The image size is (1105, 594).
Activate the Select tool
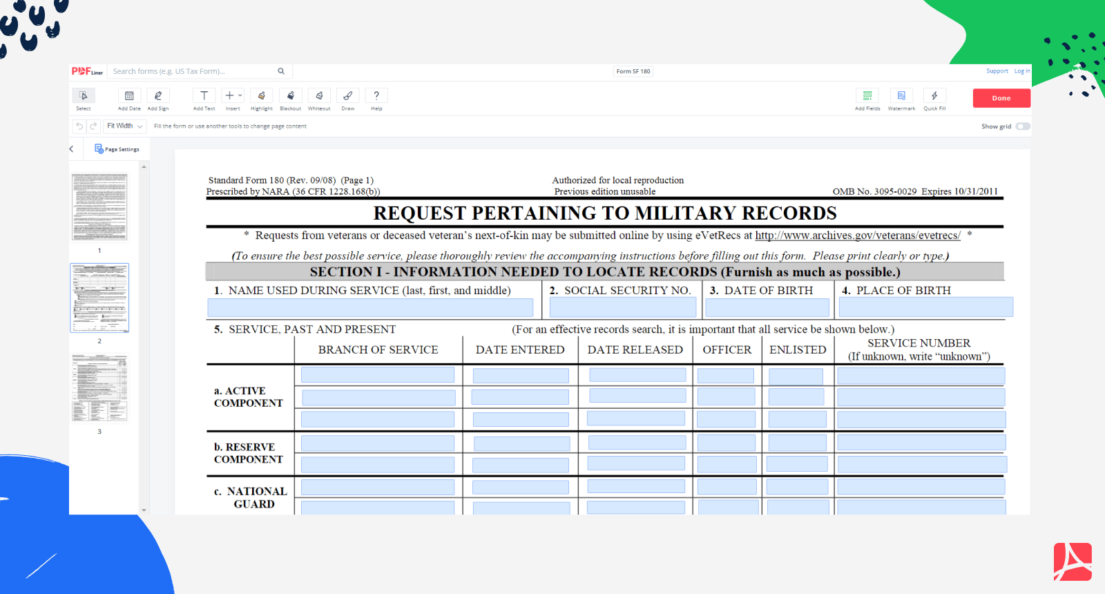point(84,96)
